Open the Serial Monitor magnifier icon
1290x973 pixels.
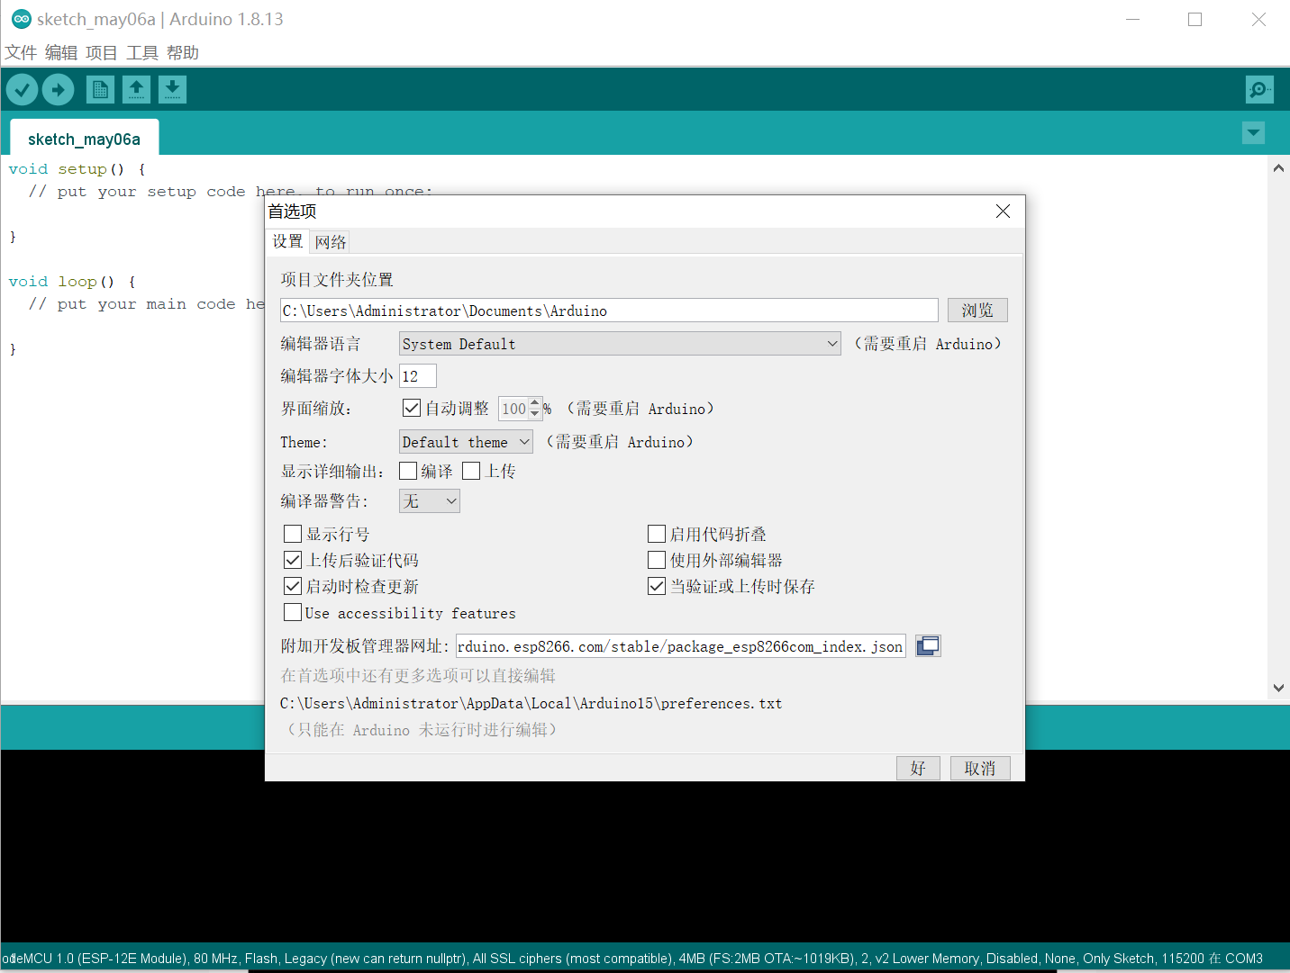[x=1259, y=89]
